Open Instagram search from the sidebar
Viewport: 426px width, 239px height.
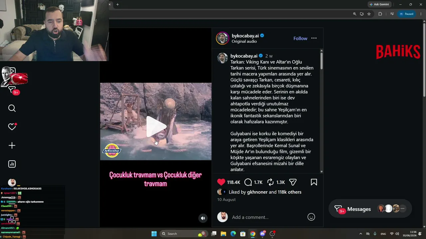click(x=12, y=109)
